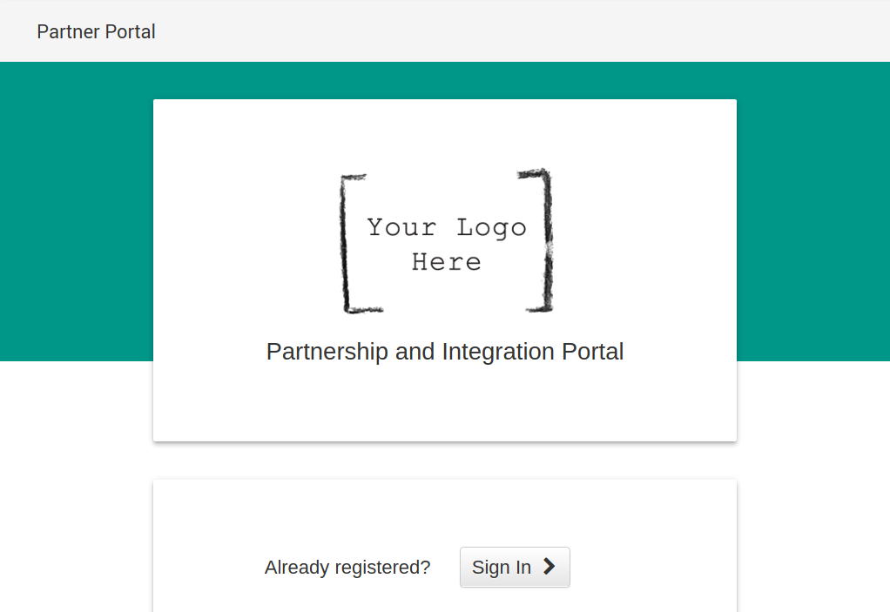The height and width of the screenshot is (612, 890).
Task: Click blank space below the heading in logo card
Action: pyautogui.click(x=445, y=405)
